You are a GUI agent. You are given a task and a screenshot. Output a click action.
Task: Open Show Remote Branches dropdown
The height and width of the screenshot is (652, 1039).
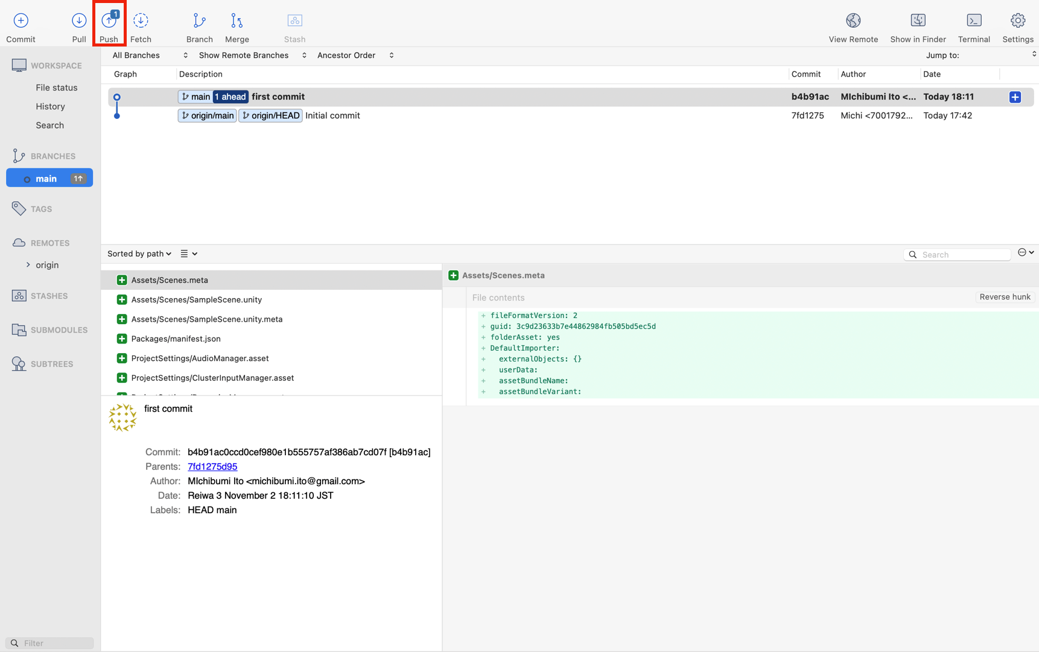click(252, 56)
